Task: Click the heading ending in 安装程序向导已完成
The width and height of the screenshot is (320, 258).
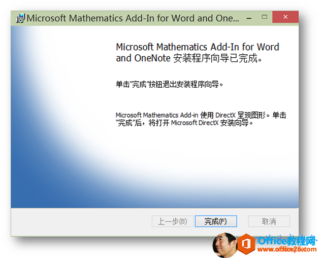Action: [198, 53]
